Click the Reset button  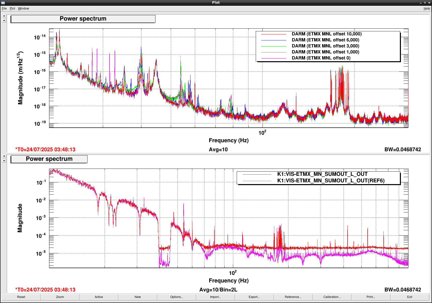click(21, 297)
